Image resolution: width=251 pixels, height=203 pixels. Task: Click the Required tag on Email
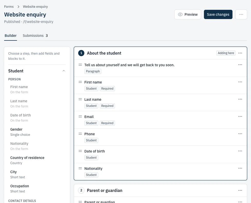click(x=107, y=123)
